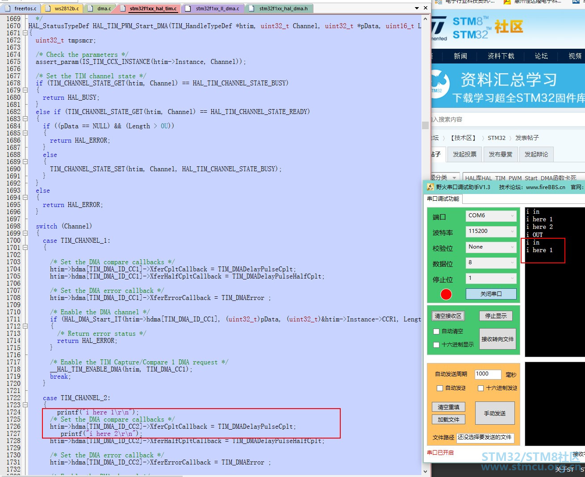
Task: Open the 停止位 1 stop bits dropdown
Action: click(491, 278)
